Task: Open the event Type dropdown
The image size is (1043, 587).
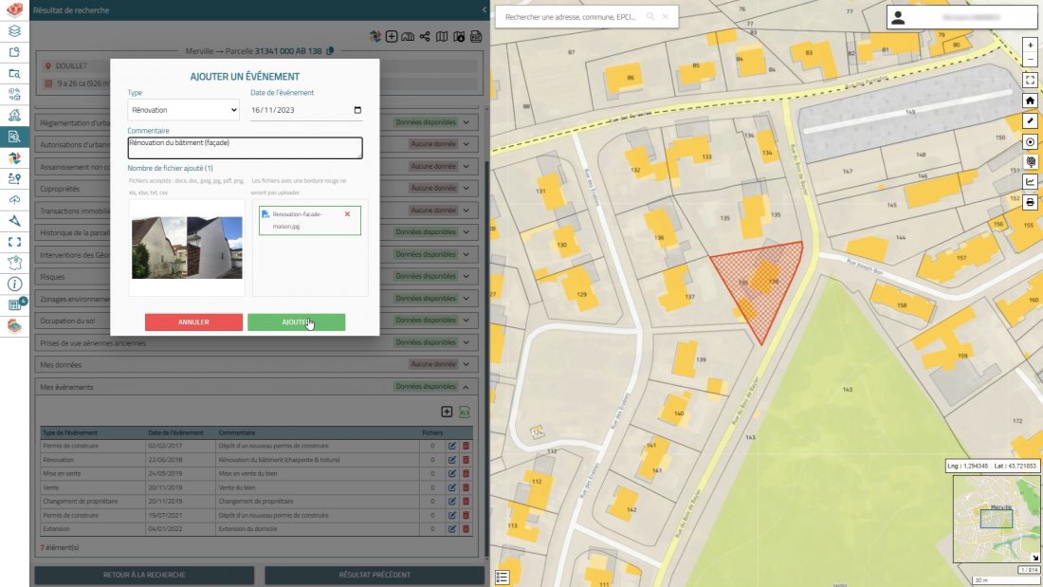Action: (x=183, y=110)
